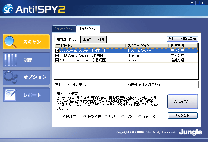The height and width of the screenshot is (142, 208).
Task: Click the 悪性コード構成表示 button
Action: tap(182, 39)
